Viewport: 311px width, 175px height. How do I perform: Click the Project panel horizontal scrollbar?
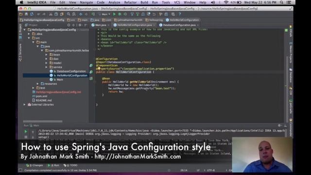(43, 121)
